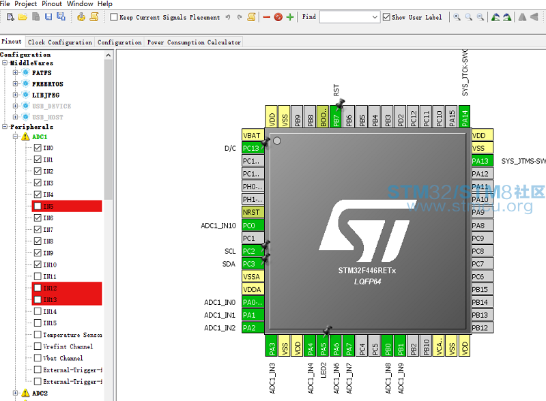Click pin PC13 on the chip

pyautogui.click(x=253, y=148)
